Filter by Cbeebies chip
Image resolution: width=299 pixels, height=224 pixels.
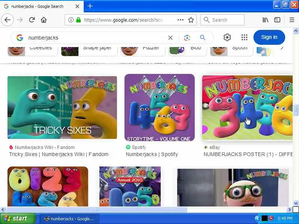click(x=33, y=51)
